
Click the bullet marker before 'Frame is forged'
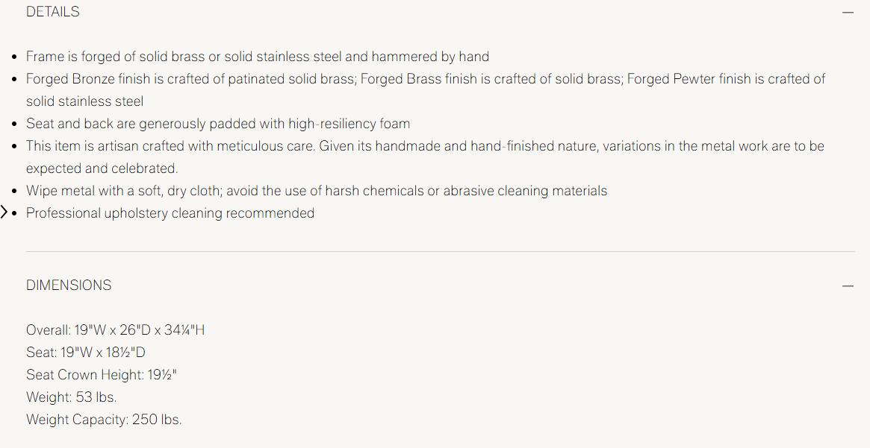click(x=15, y=57)
